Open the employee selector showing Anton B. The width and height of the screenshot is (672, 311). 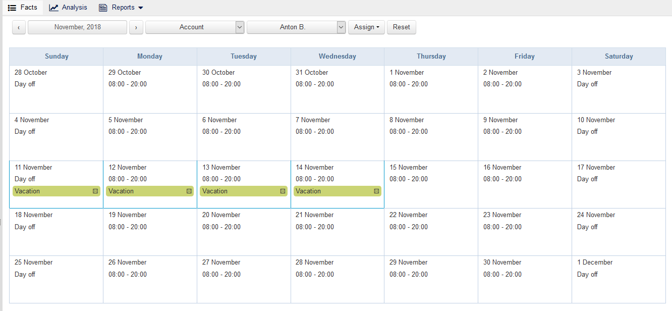click(296, 27)
